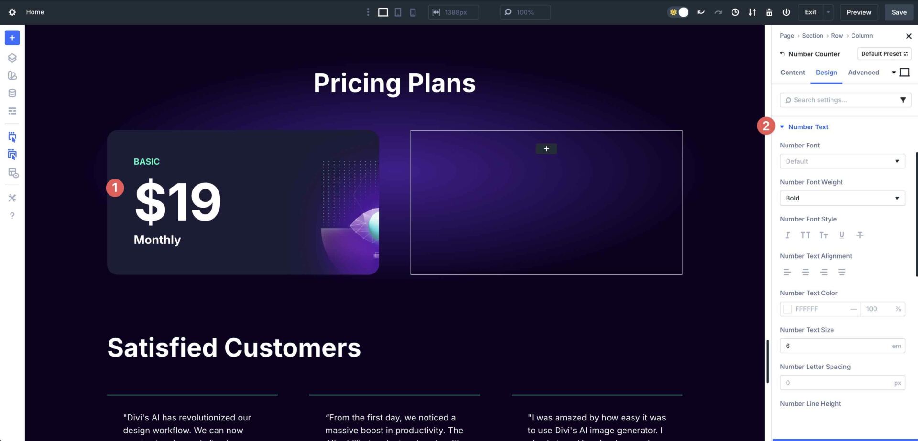The height and width of the screenshot is (441, 918).
Task: Toggle the light/dark mode switch in the toolbar
Action: point(678,12)
